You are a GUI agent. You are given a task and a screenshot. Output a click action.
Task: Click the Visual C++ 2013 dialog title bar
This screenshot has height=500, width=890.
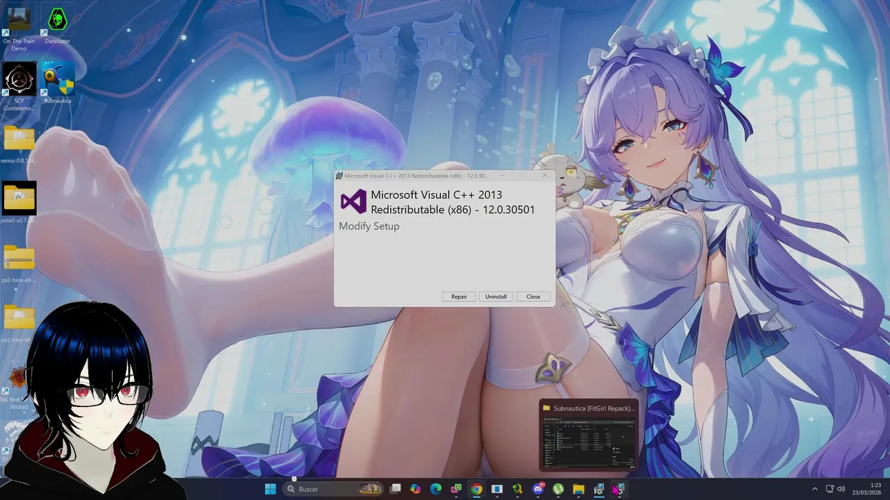coord(417,176)
